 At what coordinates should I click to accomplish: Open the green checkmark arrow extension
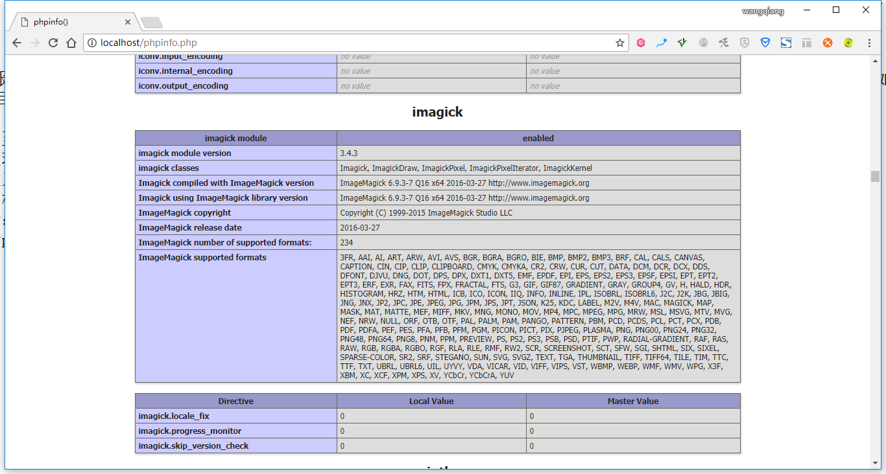tap(682, 43)
